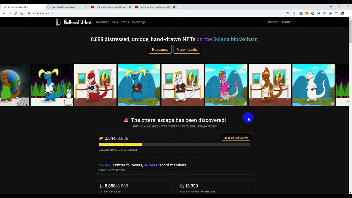The height and width of the screenshot is (198, 352).
Task: Switch to Your Wallet | DigitalEyes tab
Action: coord(67,7)
